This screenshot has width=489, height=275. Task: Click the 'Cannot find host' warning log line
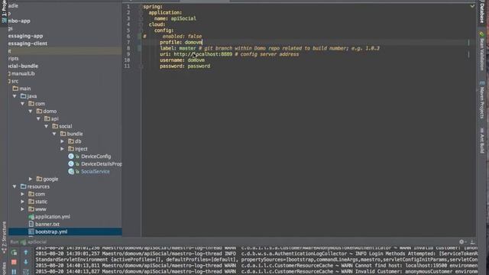(x=257, y=265)
